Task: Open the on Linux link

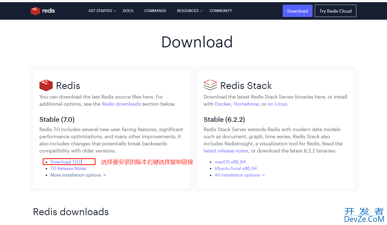Action: coord(277,104)
